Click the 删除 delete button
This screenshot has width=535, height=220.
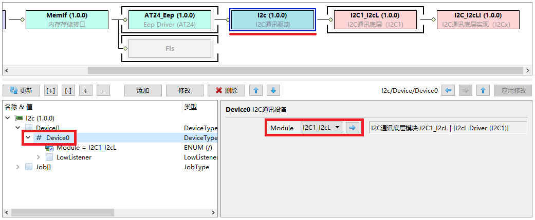point(226,91)
